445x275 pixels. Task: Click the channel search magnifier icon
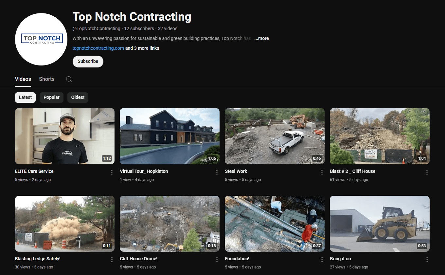tap(69, 79)
